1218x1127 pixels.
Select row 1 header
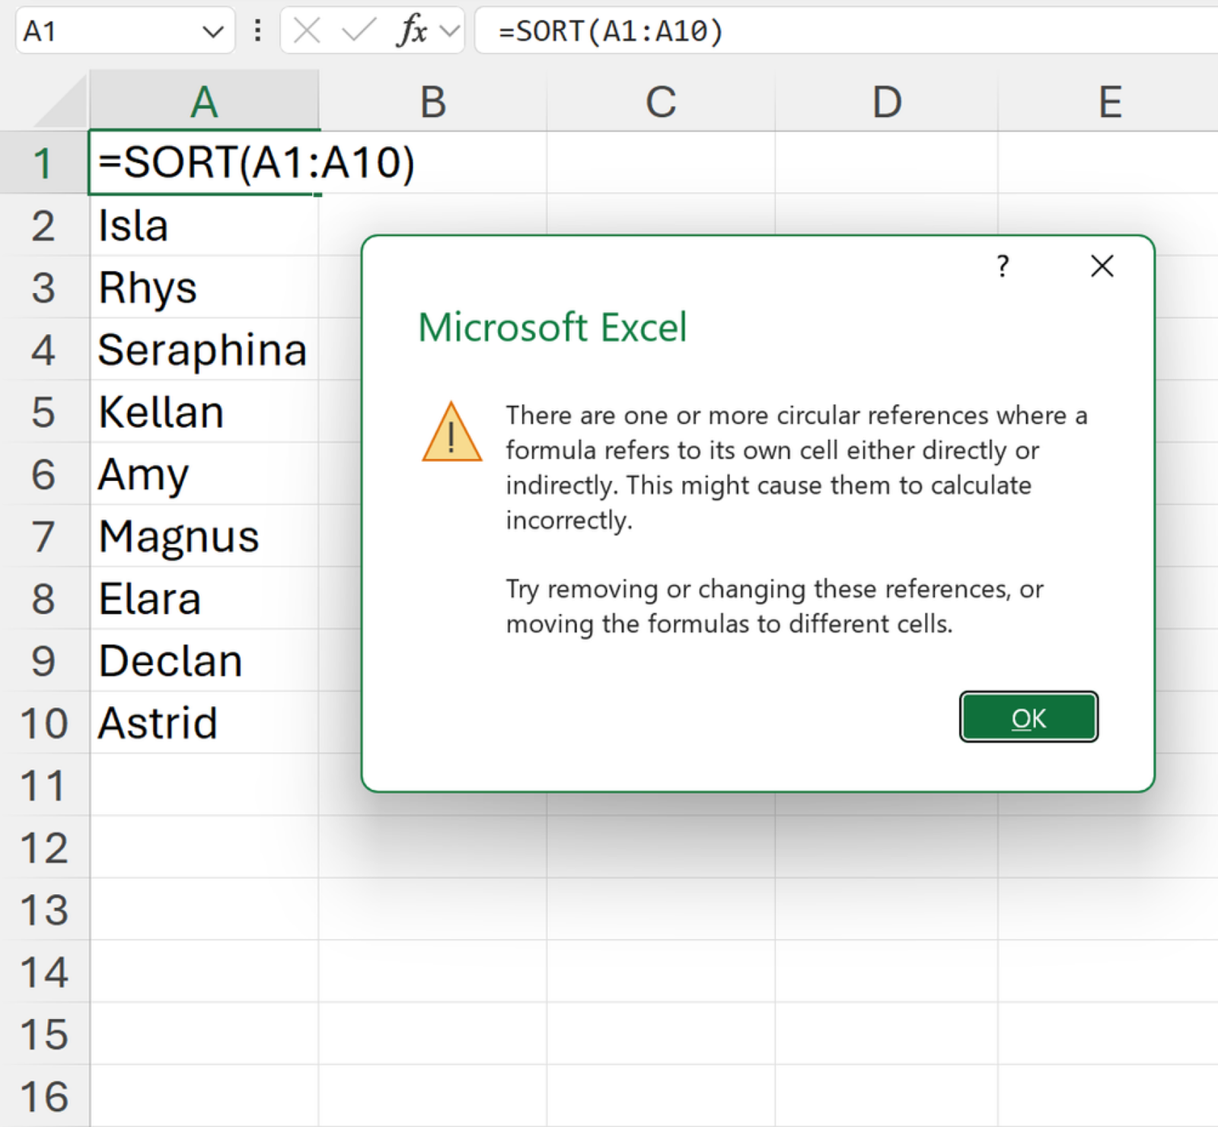coord(43,163)
